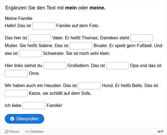Click the Einbetten code brackets icon
167x135 pixels.
pyautogui.click(x=27, y=132)
